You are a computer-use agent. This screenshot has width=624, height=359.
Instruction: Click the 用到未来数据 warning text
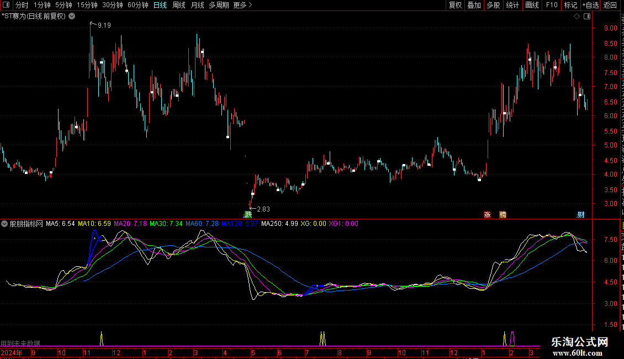click(20, 344)
